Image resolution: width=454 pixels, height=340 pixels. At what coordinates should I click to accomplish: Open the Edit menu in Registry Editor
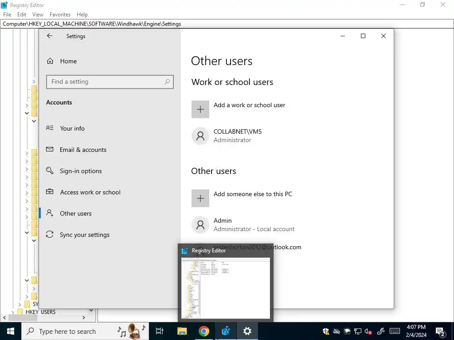pyautogui.click(x=22, y=15)
